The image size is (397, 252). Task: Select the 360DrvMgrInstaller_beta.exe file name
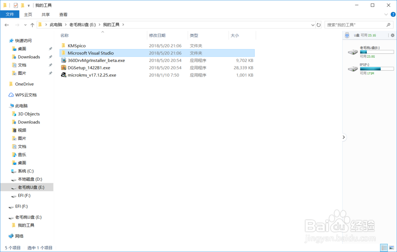[x=96, y=60]
